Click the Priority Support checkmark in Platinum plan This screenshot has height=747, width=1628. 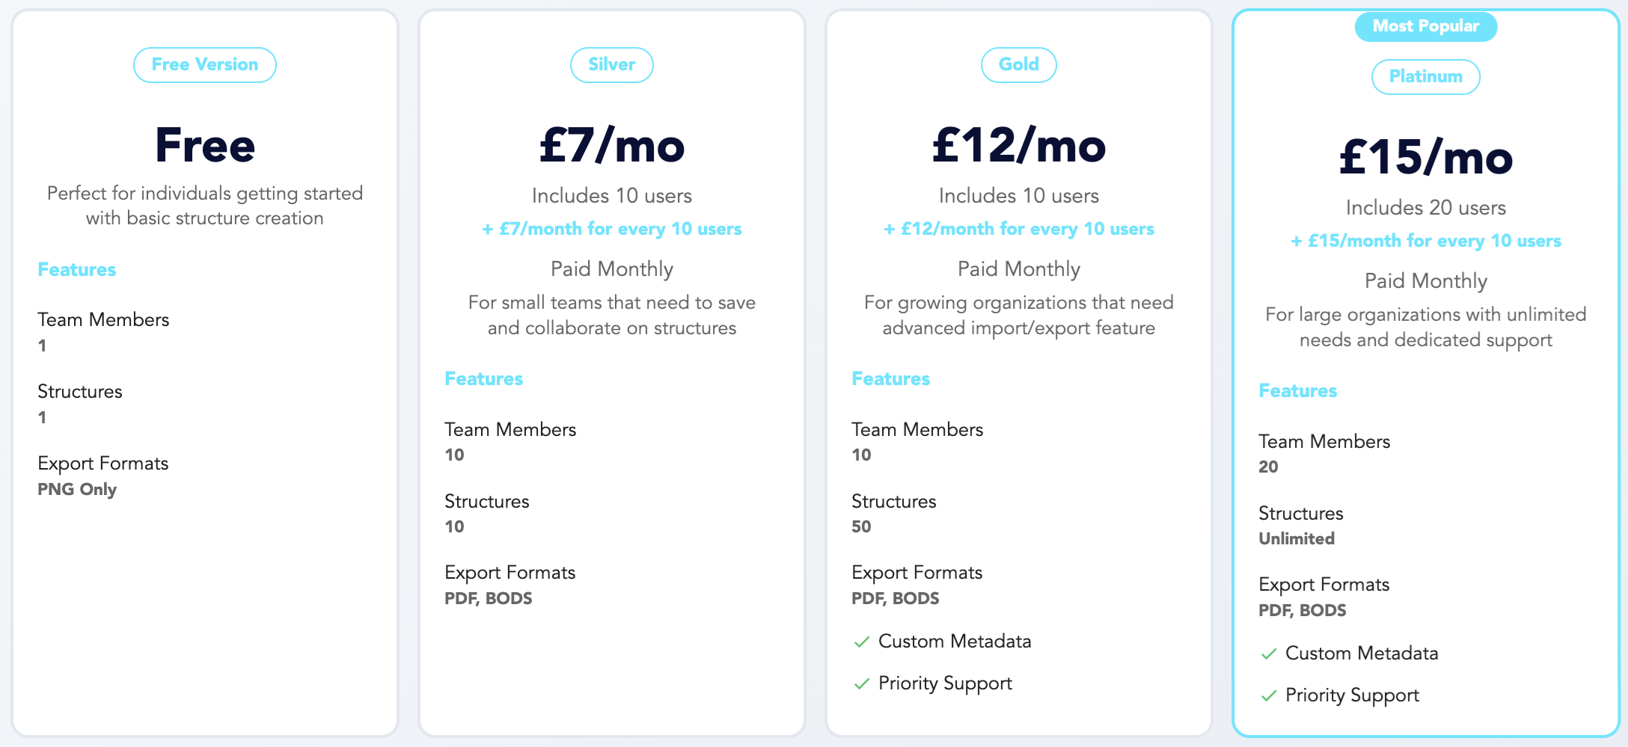coord(1269,695)
